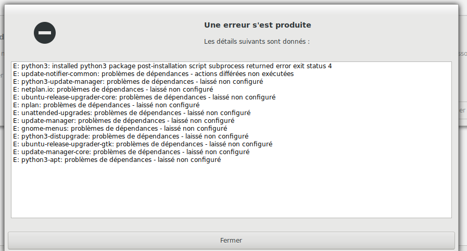467x251 pixels.
Task: Click 'actions différées non exécutées' text
Action: click(244, 74)
